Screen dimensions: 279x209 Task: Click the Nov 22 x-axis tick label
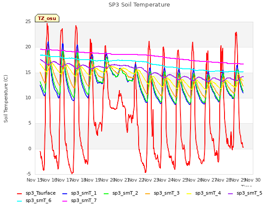tap(136, 180)
